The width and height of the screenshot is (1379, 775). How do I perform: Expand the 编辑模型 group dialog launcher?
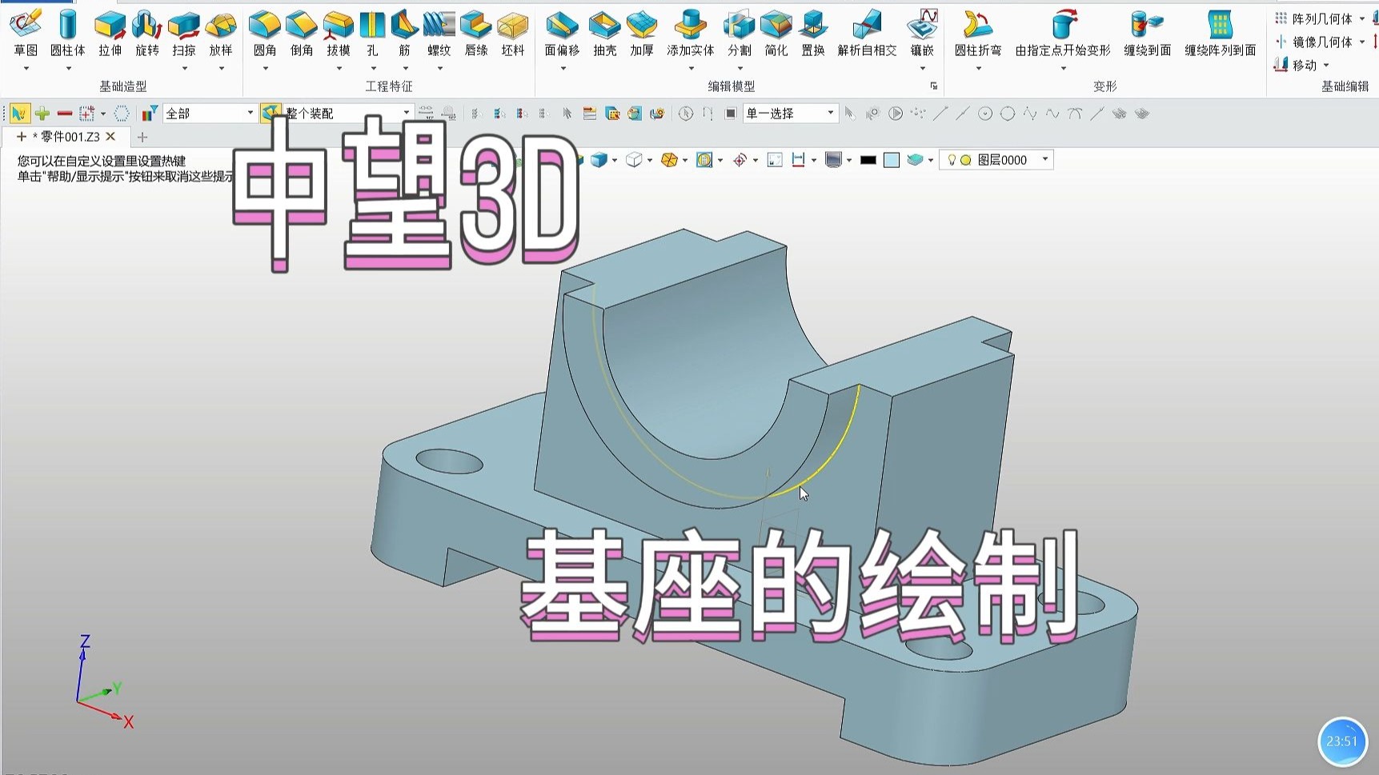934,86
